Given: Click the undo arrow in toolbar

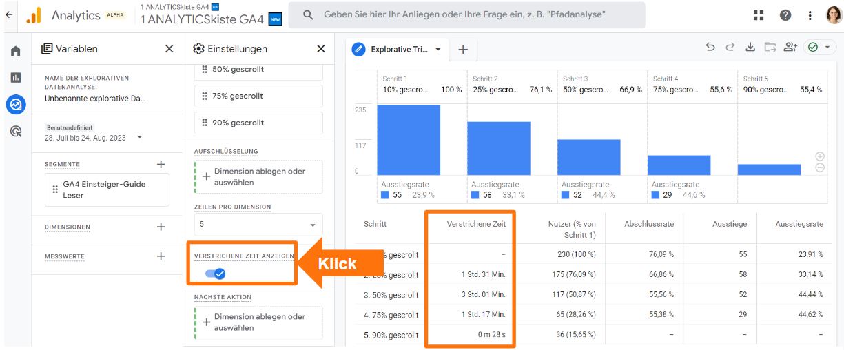Looking at the screenshot, I should [x=710, y=48].
